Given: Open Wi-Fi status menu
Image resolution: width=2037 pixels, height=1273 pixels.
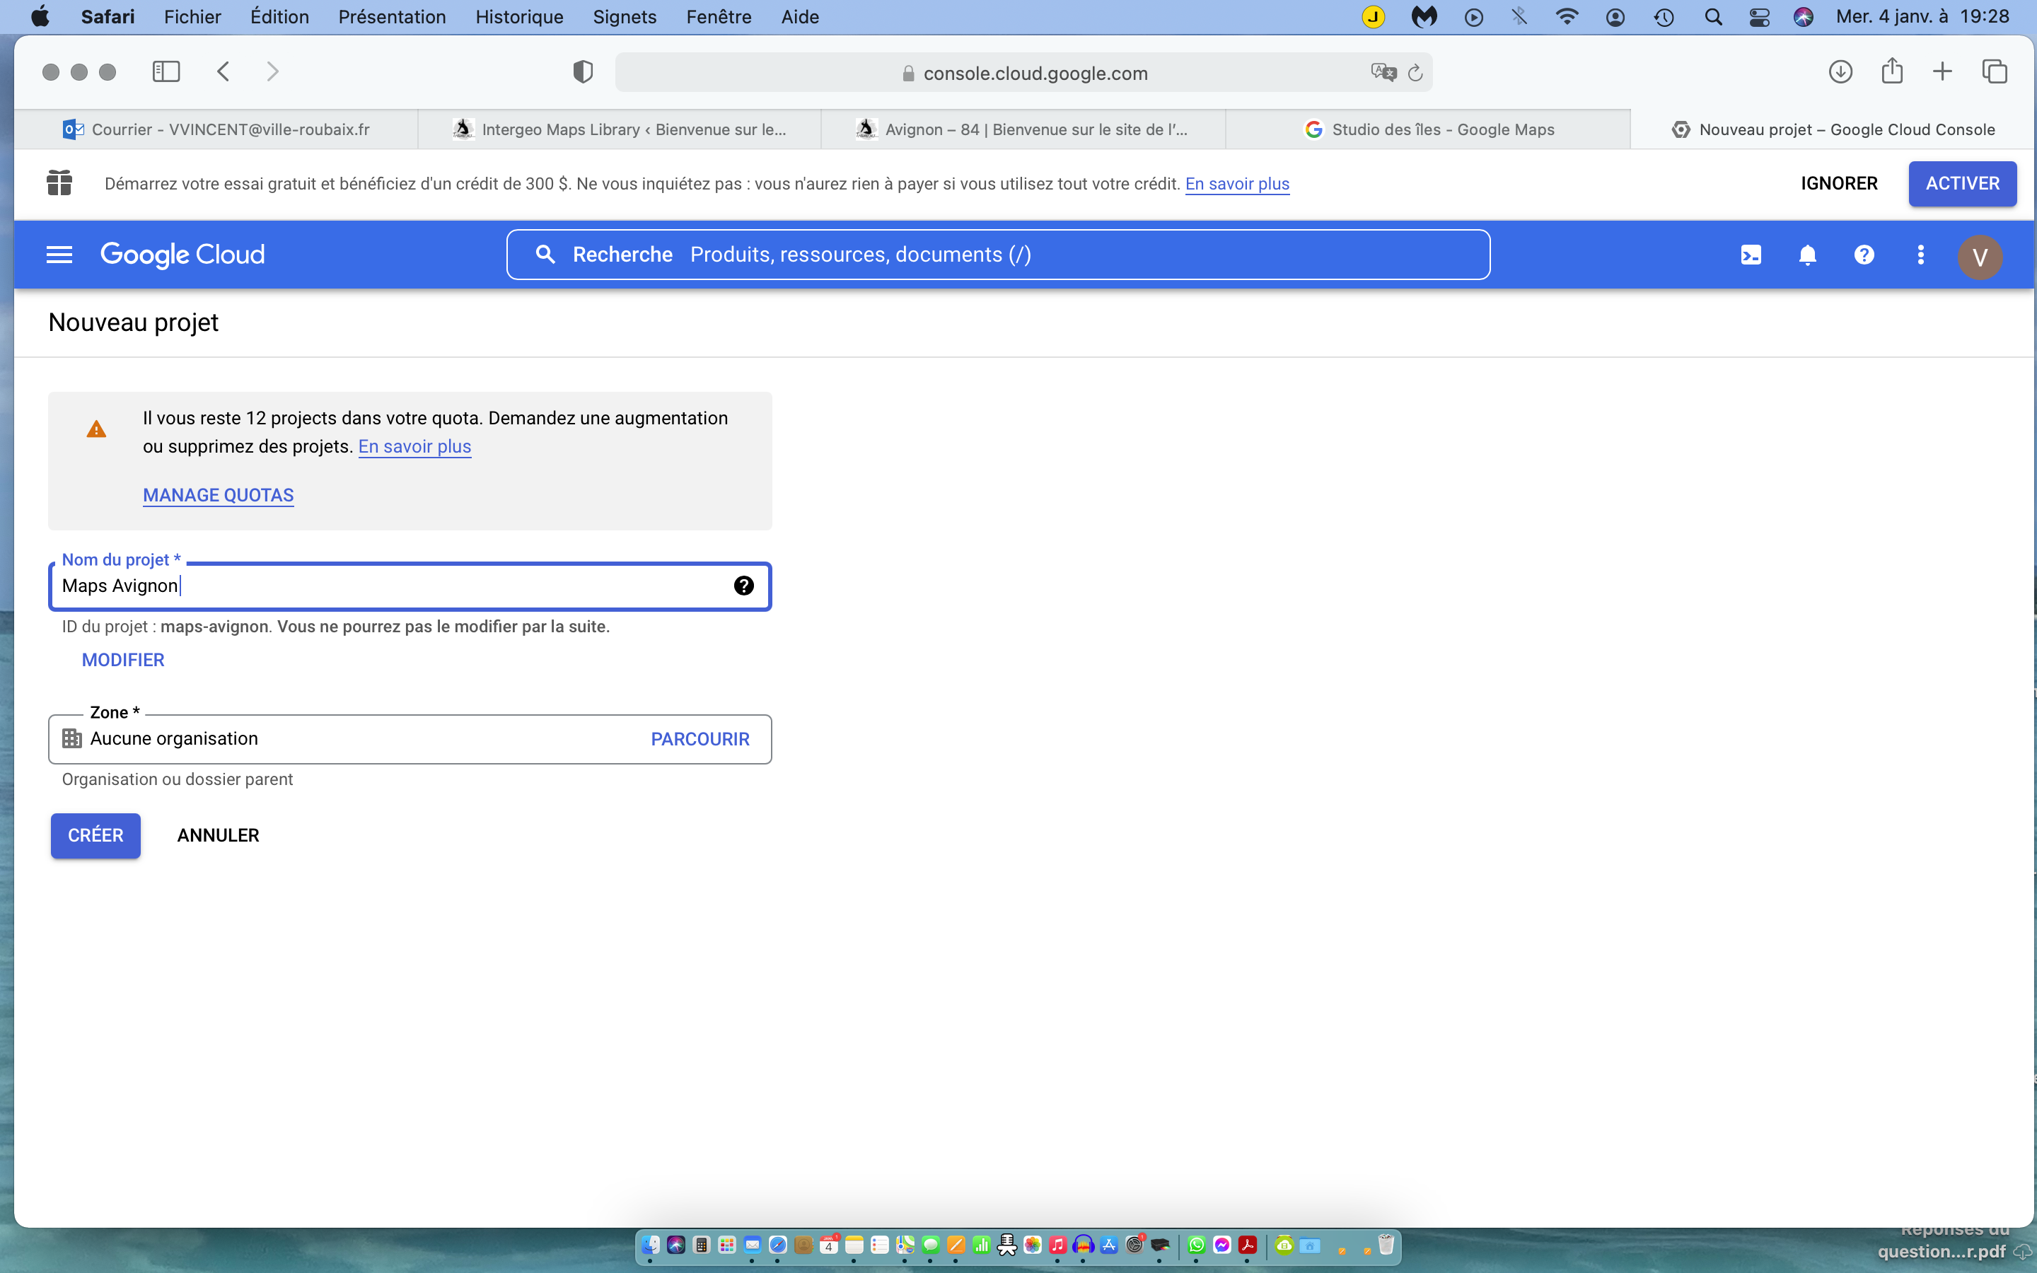Looking at the screenshot, I should tap(1567, 17).
